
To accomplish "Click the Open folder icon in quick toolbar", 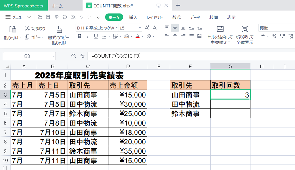I will click(40, 17).
